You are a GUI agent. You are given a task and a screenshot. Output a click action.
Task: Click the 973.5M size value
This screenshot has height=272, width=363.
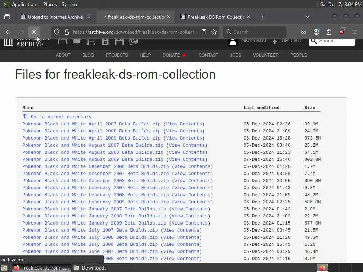(x=313, y=138)
